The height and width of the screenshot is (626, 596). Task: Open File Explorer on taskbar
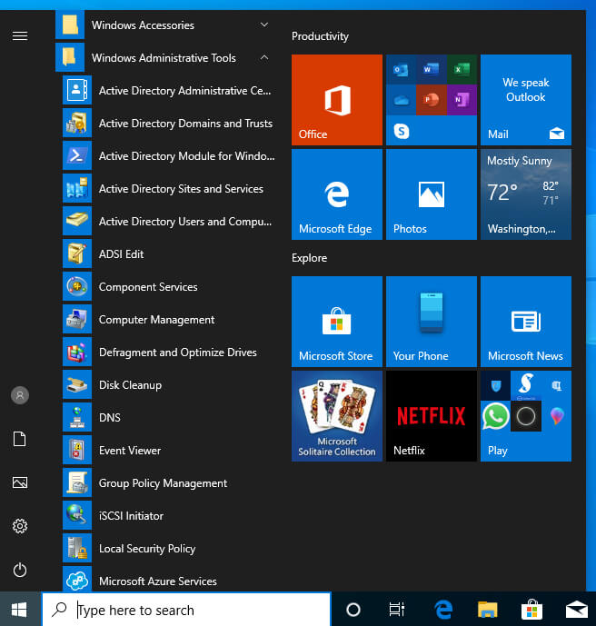[x=487, y=610]
